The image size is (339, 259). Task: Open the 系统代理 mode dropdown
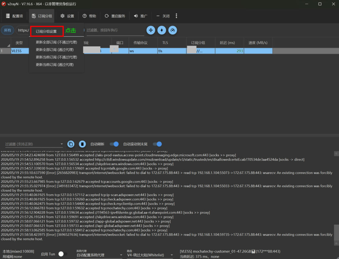99,255
